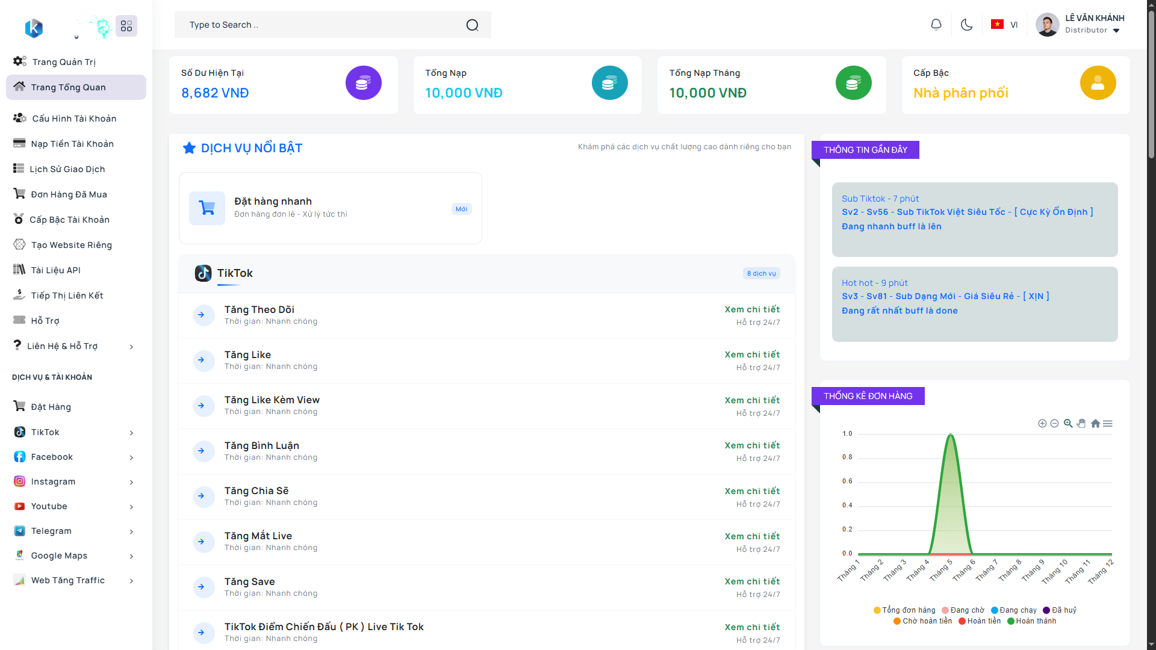Expand TikTok sidebar submenu
The width and height of the screenshot is (1156, 650).
tap(131, 433)
